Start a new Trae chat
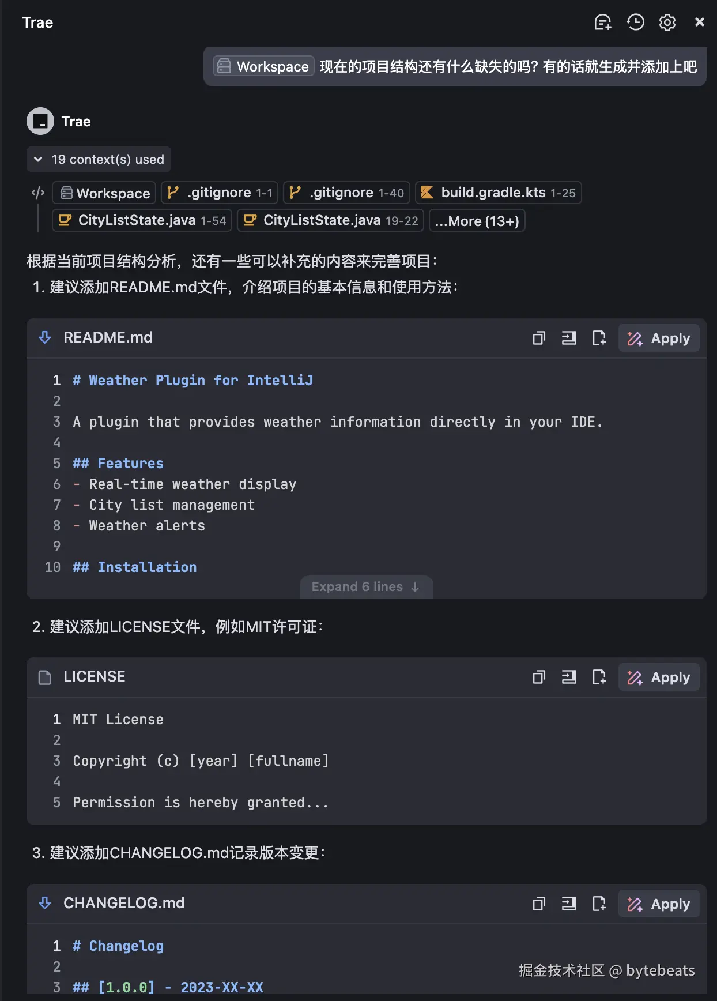Screen dimensions: 717x1001 [602, 22]
